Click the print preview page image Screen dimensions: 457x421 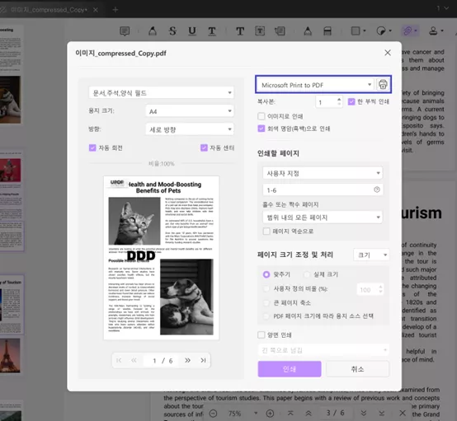(x=161, y=258)
